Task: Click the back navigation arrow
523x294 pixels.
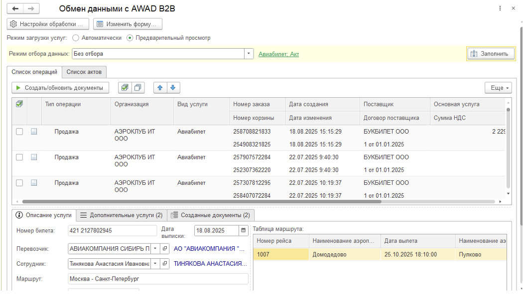Action: click(x=15, y=9)
